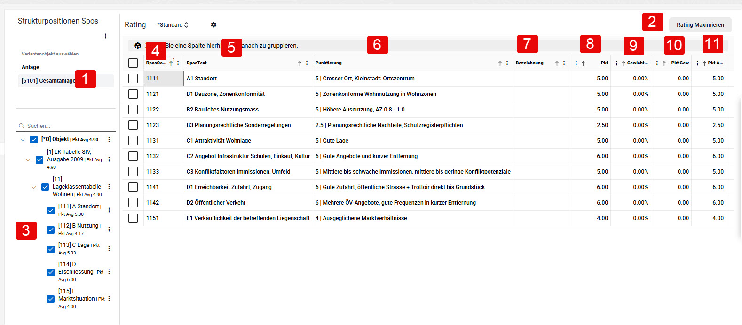Open column menu for Bezeichnung header
This screenshot has height=325, width=742.
(564, 63)
